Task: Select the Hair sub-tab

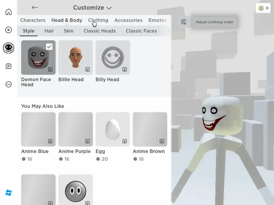Action: 49,31
